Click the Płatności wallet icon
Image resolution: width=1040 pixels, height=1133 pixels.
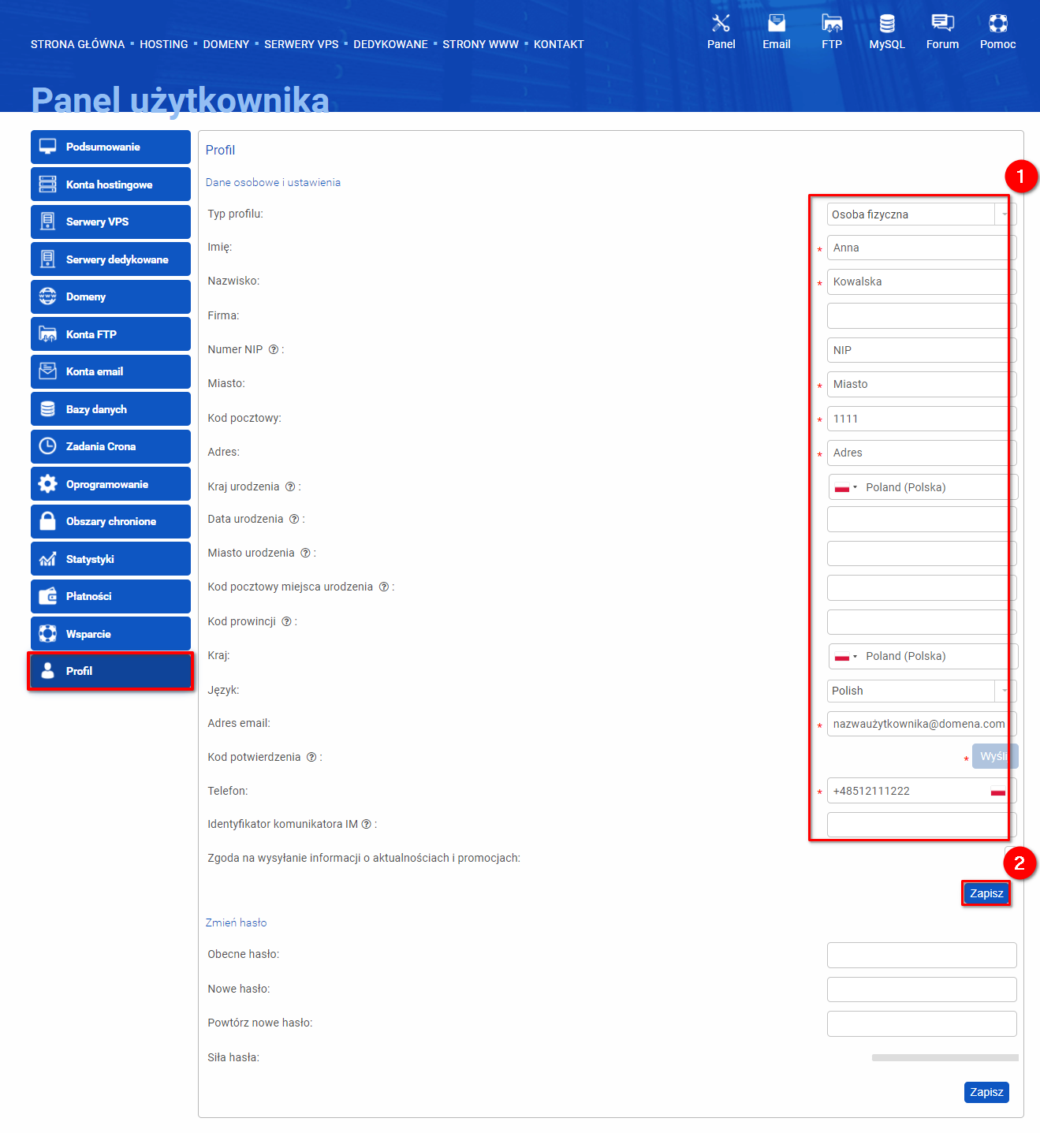[48, 596]
